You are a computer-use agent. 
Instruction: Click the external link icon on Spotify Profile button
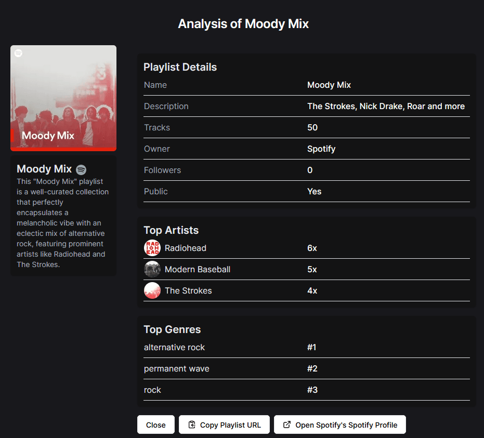click(287, 424)
